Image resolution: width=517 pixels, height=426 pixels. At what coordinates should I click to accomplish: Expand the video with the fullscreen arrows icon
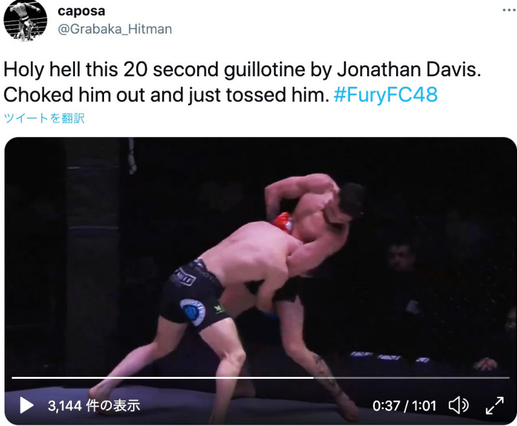tap(494, 405)
